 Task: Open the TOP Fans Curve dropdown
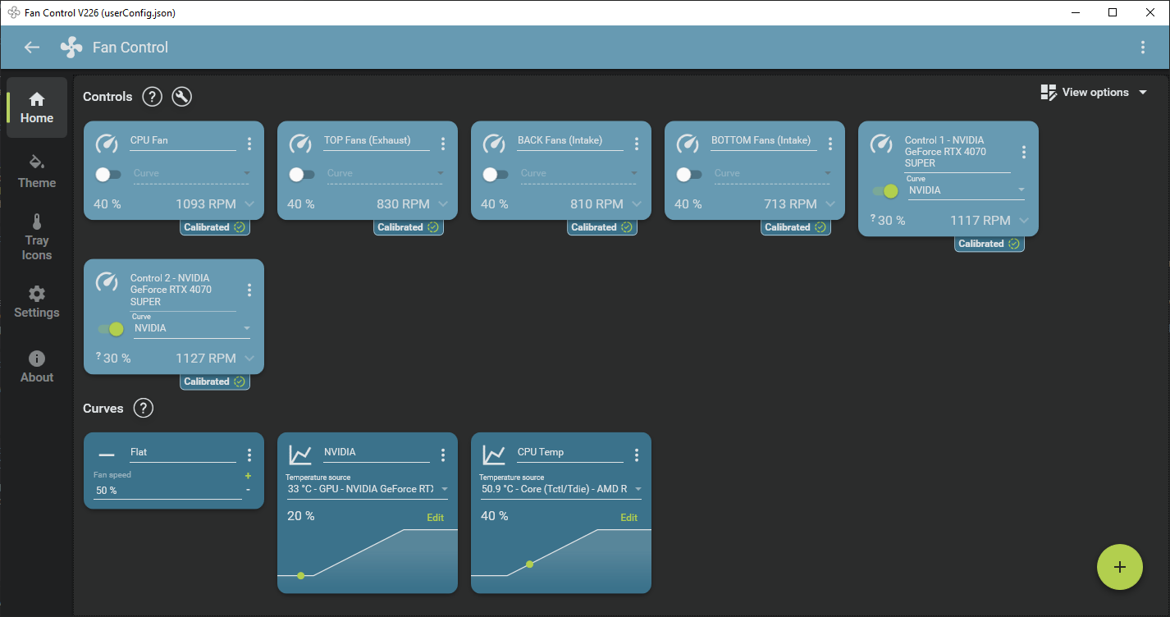pyautogui.click(x=385, y=174)
